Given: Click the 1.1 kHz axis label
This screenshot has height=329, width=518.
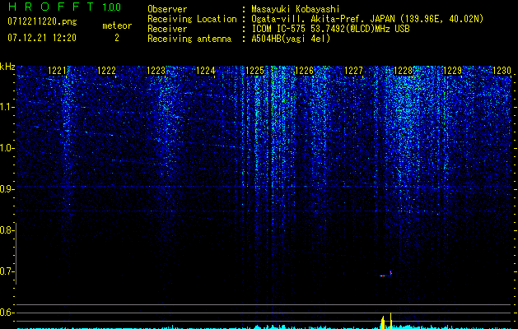Looking at the screenshot, I should point(7,107).
